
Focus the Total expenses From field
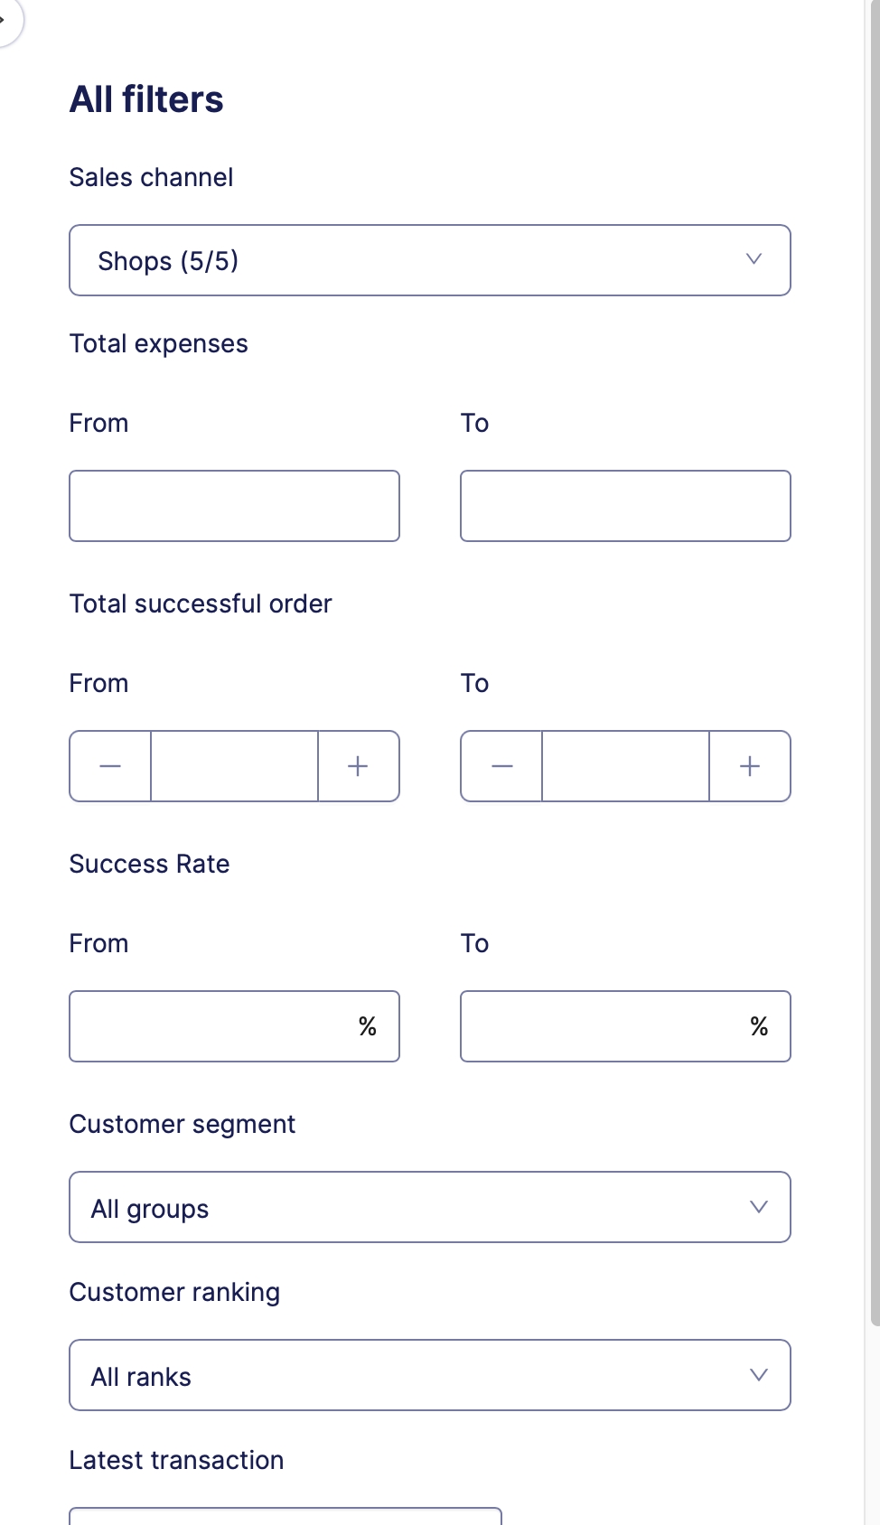pos(234,506)
